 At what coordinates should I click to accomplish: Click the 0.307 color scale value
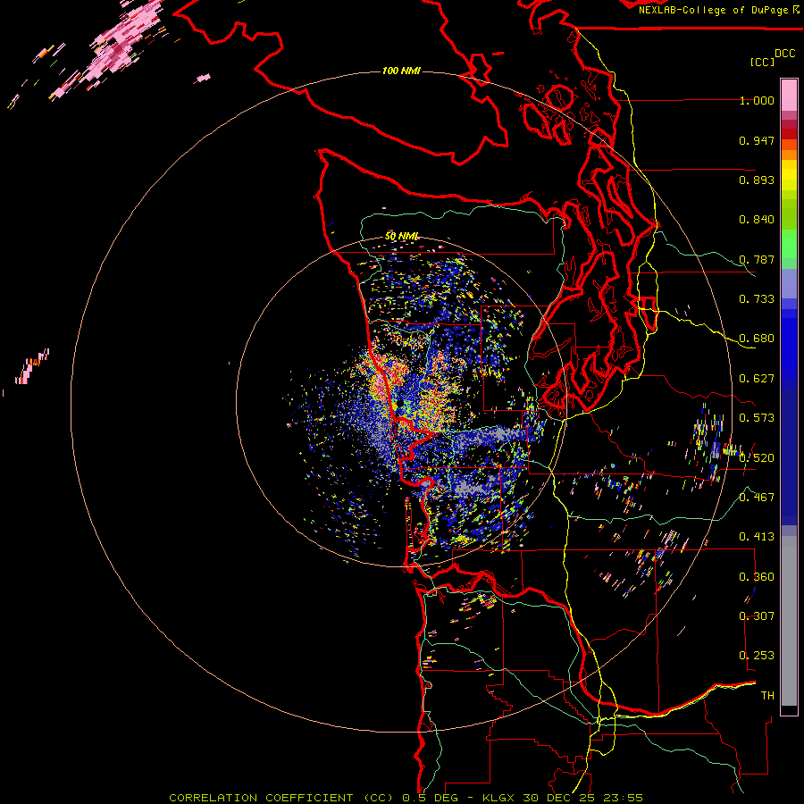click(757, 616)
